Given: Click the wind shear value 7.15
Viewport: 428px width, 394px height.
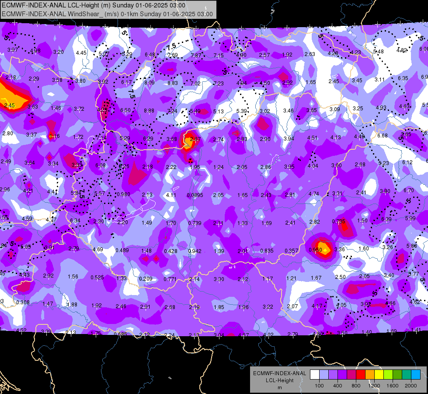Looking at the screenshot, I should click(x=219, y=55).
